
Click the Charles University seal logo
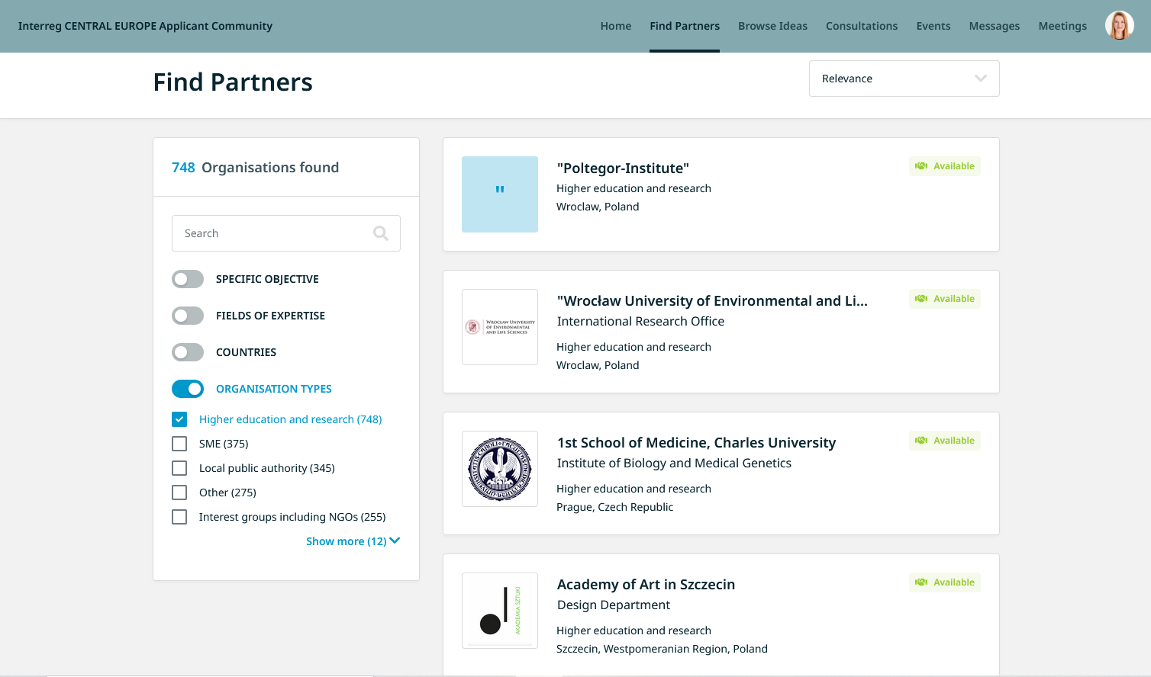click(x=500, y=469)
